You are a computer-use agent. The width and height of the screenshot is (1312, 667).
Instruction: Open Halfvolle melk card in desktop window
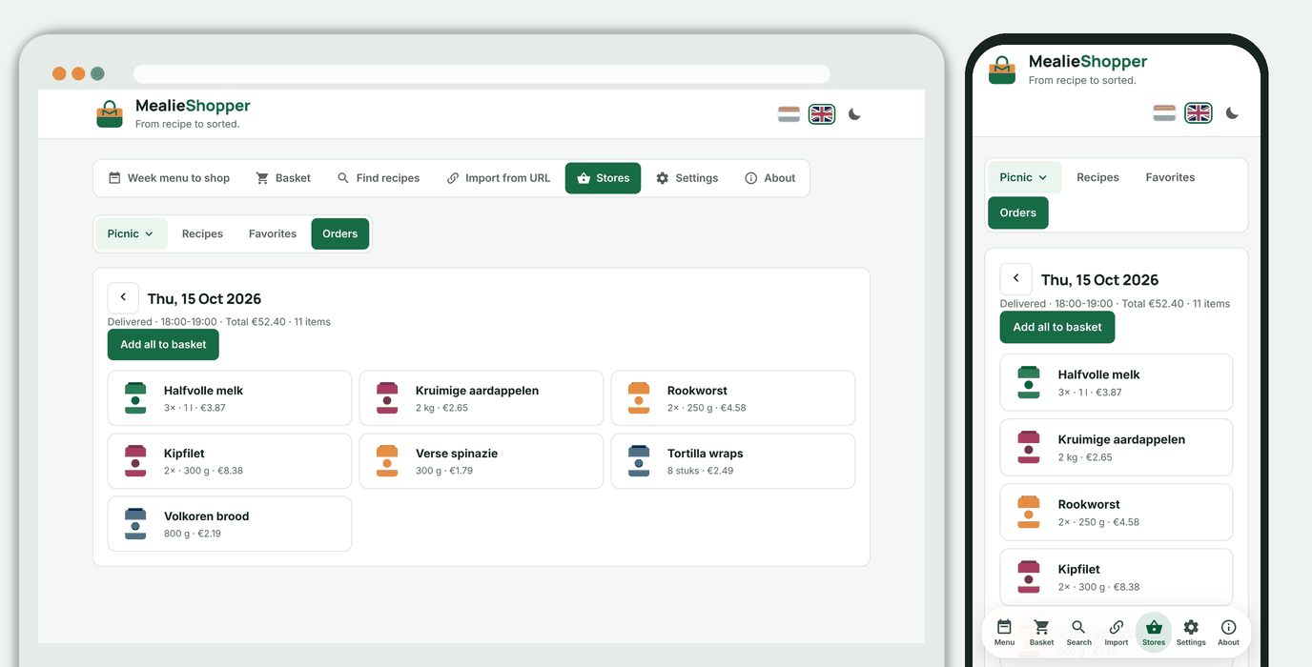tap(230, 398)
